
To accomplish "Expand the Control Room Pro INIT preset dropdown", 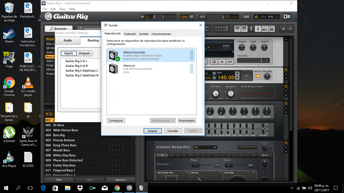I will click(x=205, y=147).
